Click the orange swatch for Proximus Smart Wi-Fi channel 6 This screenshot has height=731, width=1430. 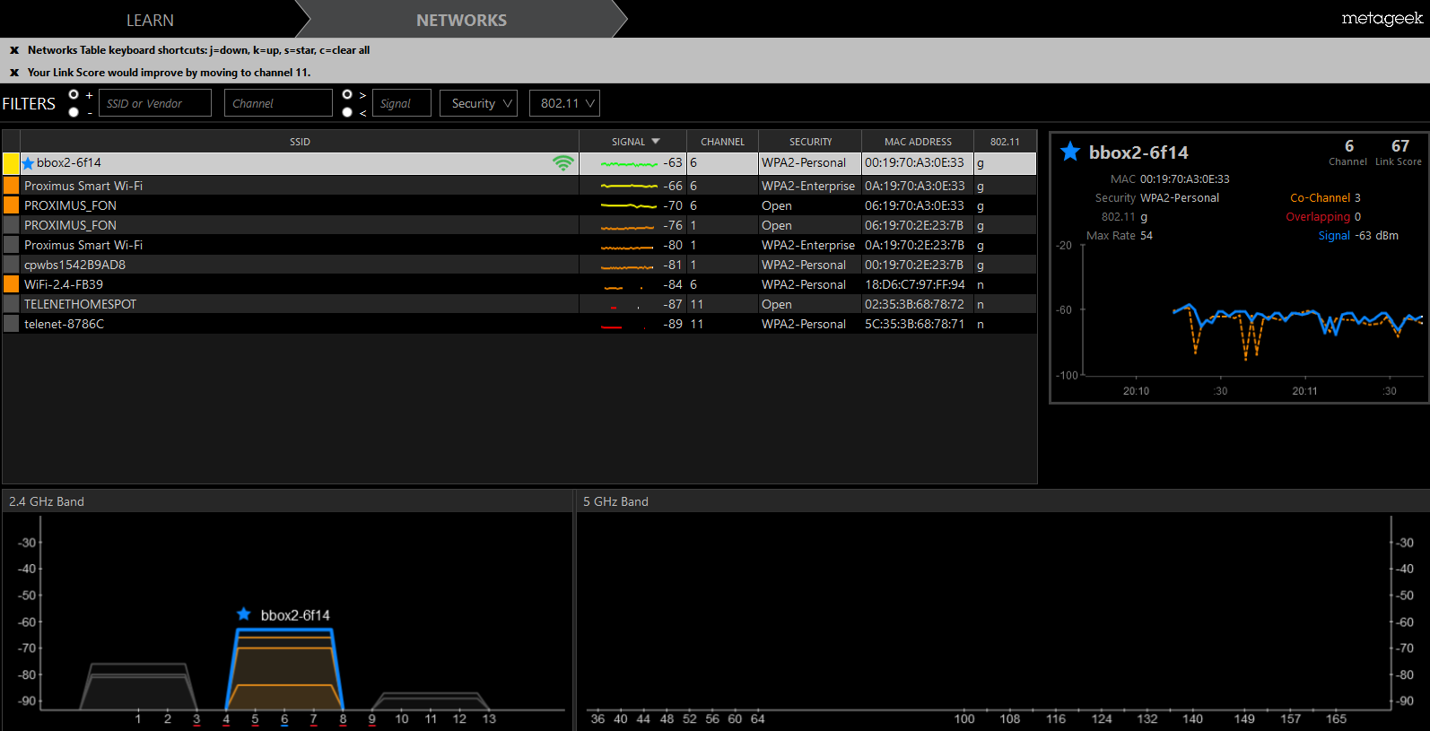[x=11, y=186]
